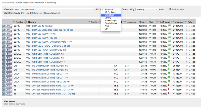The width and height of the screenshot is (201, 109).
Task: Click the Edit List link
Action: pos(25,13)
